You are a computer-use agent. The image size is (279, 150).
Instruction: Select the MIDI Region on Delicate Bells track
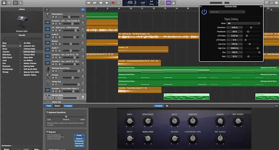[186, 97]
